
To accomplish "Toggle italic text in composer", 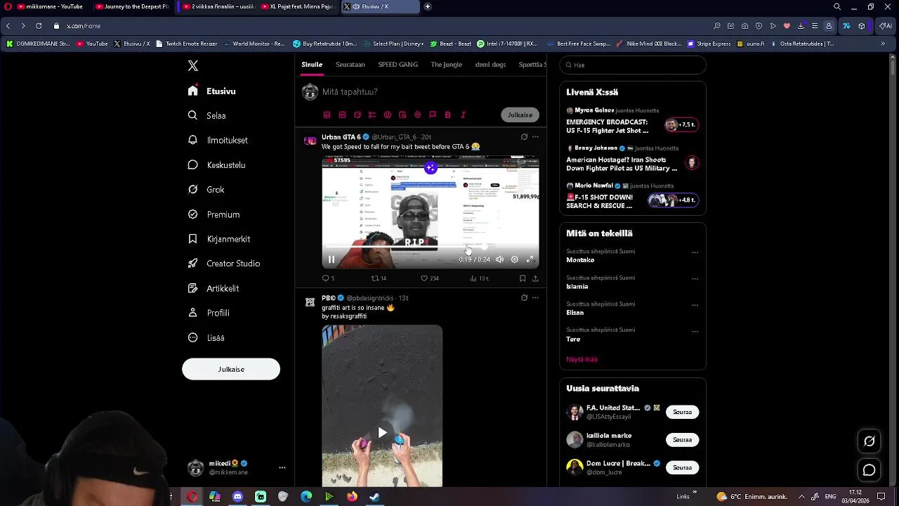I will click(x=463, y=115).
